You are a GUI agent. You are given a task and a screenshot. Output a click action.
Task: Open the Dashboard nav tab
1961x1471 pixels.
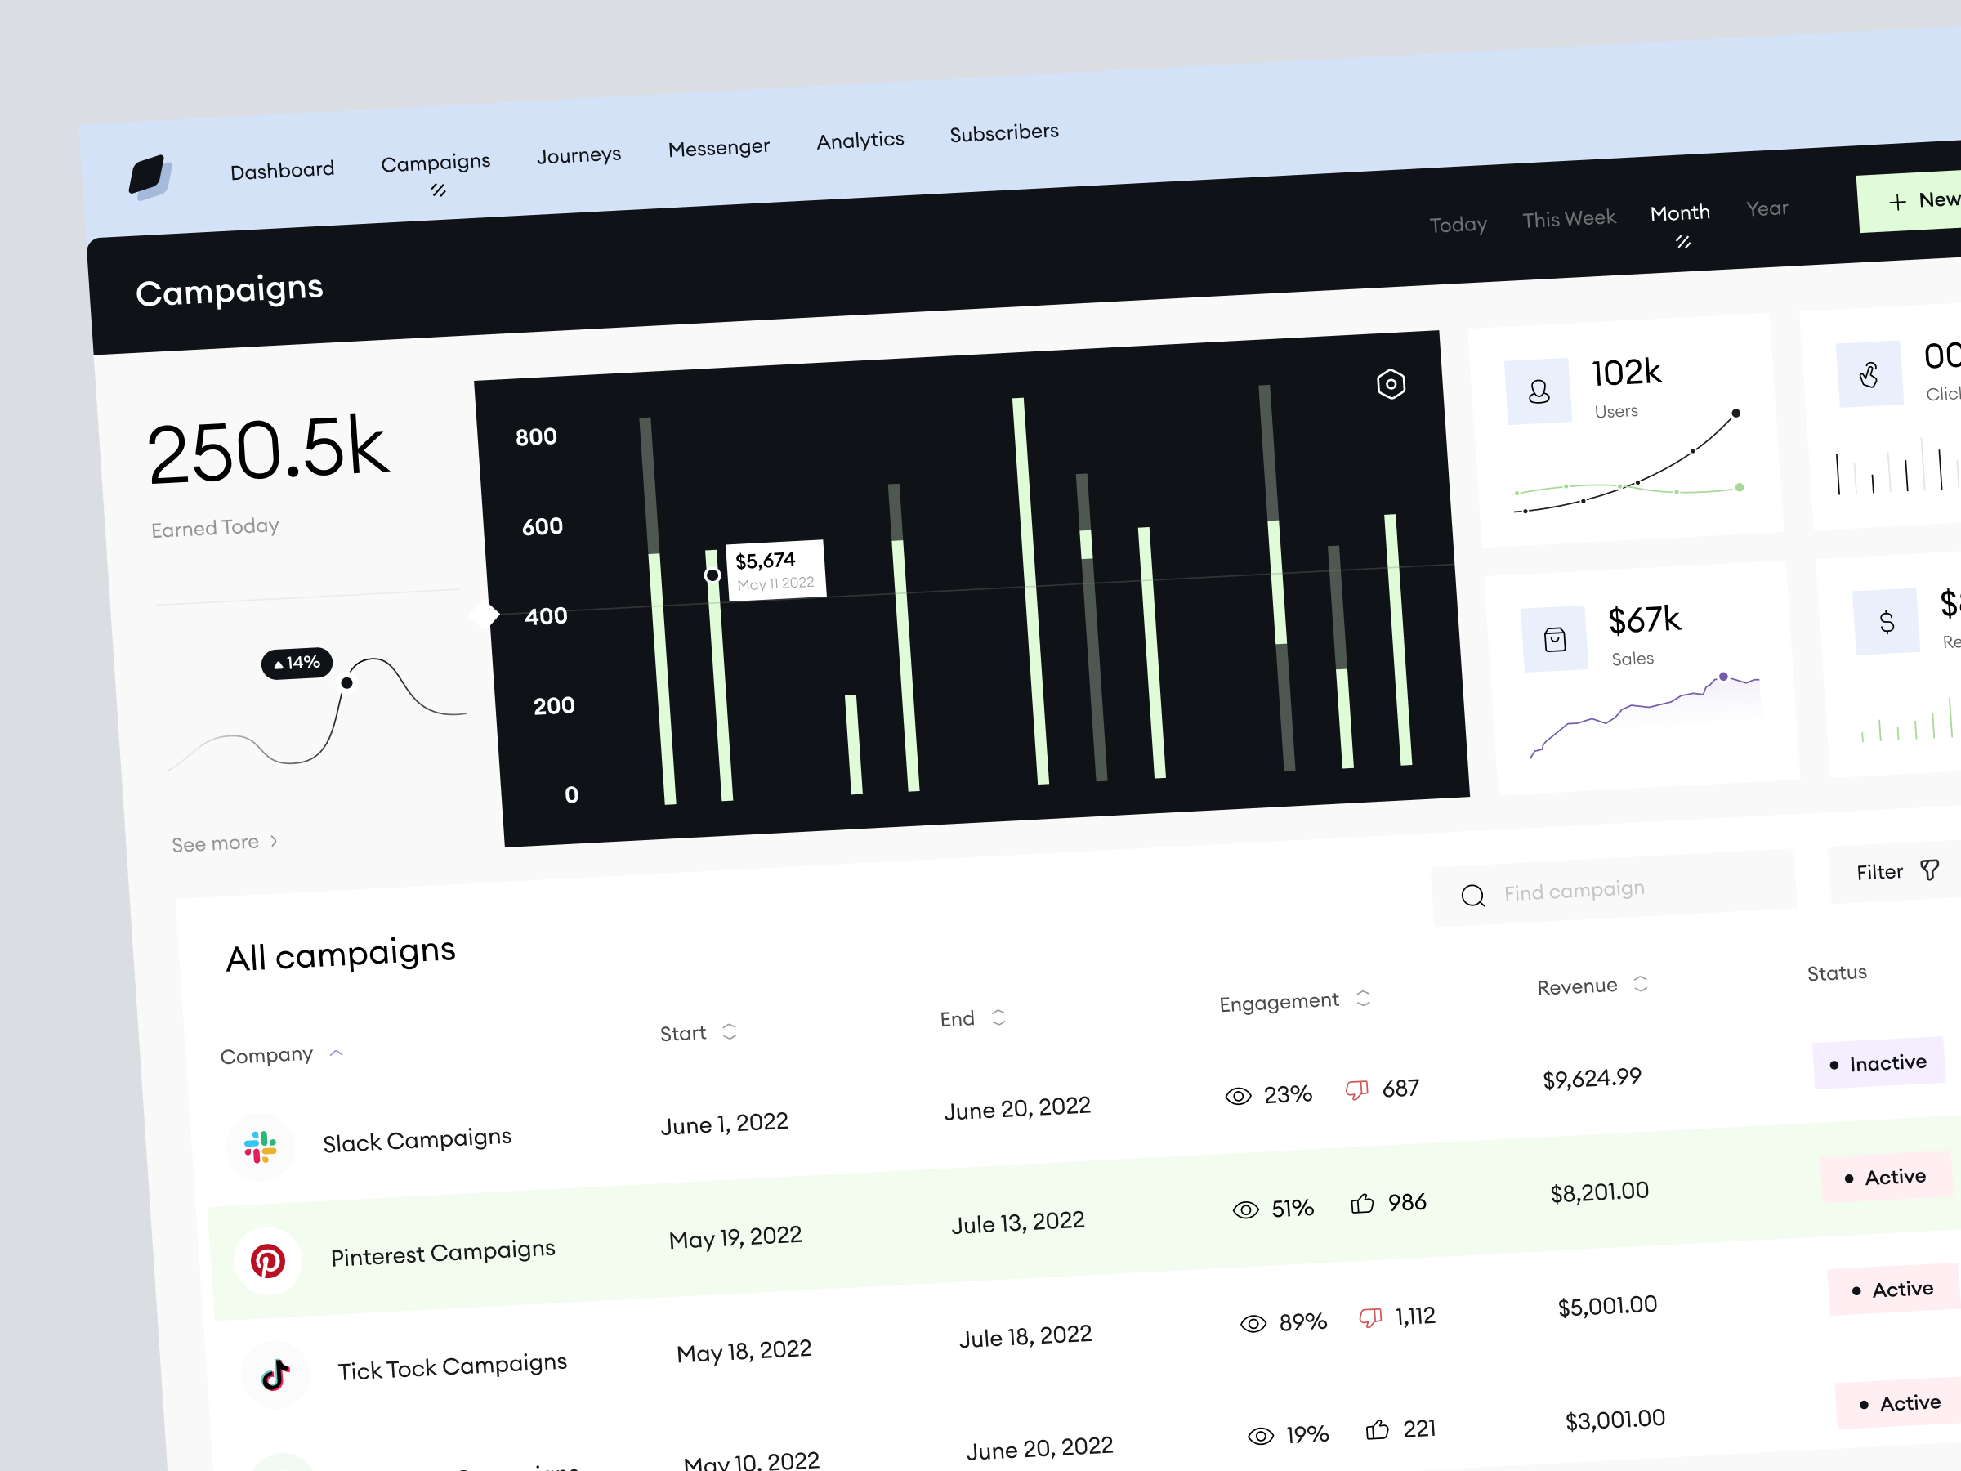coord(282,170)
